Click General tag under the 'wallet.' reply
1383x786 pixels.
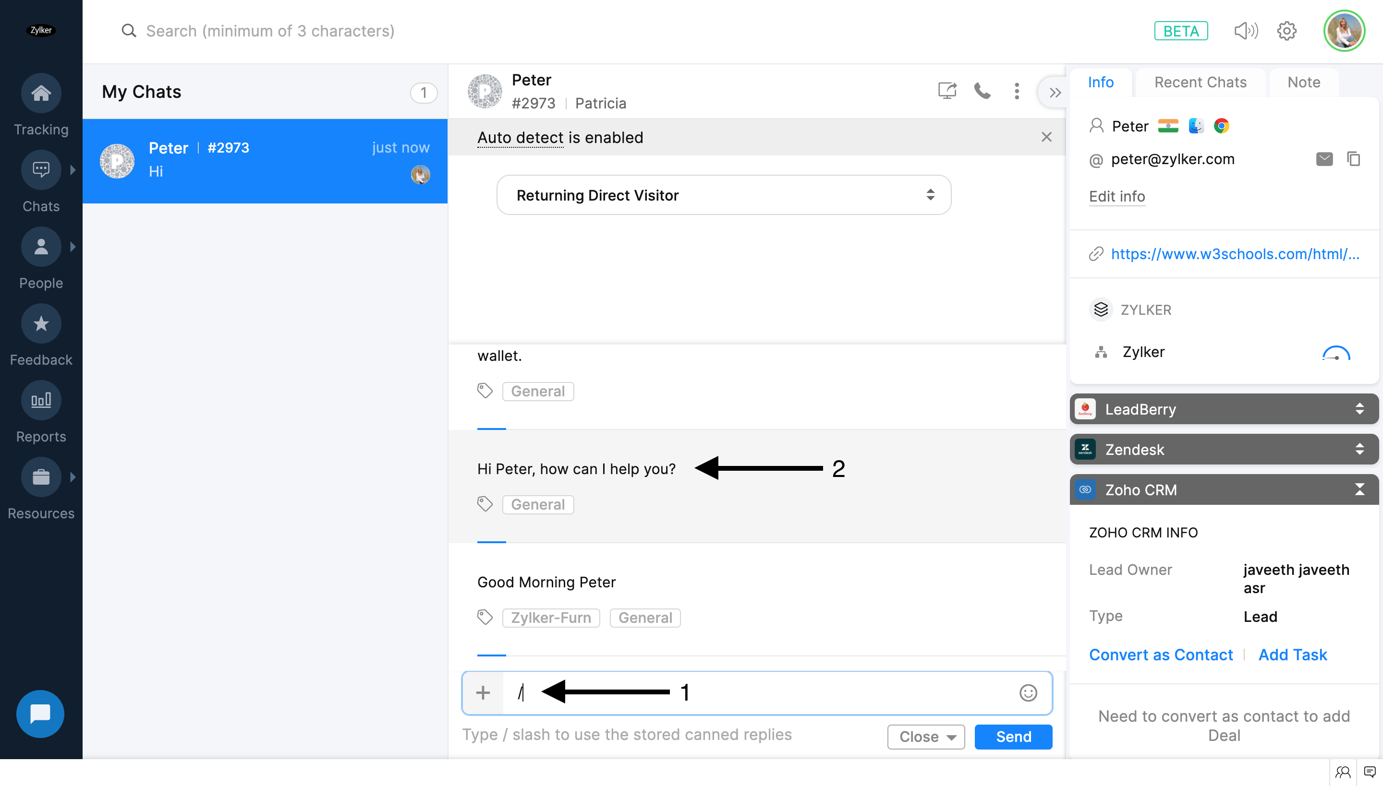tap(538, 391)
